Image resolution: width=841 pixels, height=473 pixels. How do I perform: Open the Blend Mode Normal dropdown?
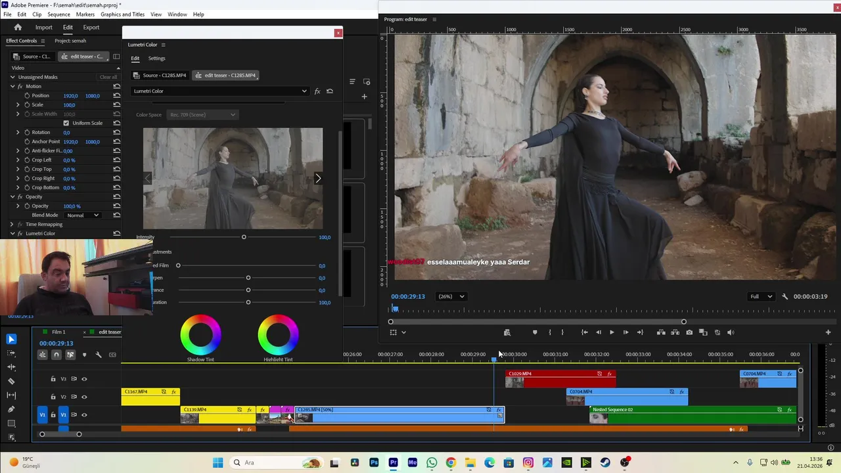pos(83,215)
